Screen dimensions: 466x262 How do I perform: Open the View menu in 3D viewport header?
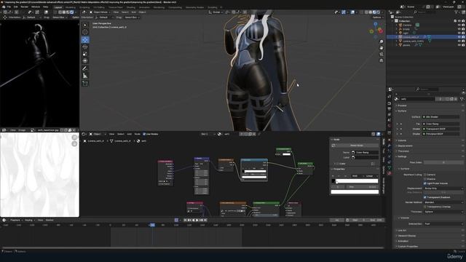(x=116, y=12)
